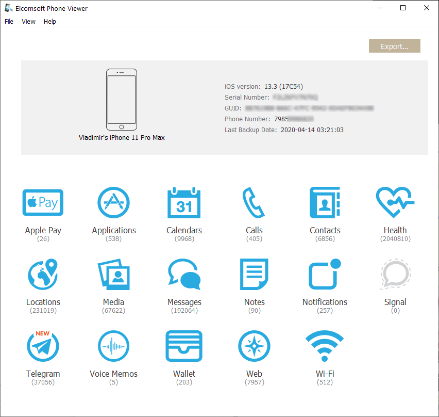The height and width of the screenshot is (417, 439).
Task: Open Telegram data marked NEW
Action: point(43,346)
